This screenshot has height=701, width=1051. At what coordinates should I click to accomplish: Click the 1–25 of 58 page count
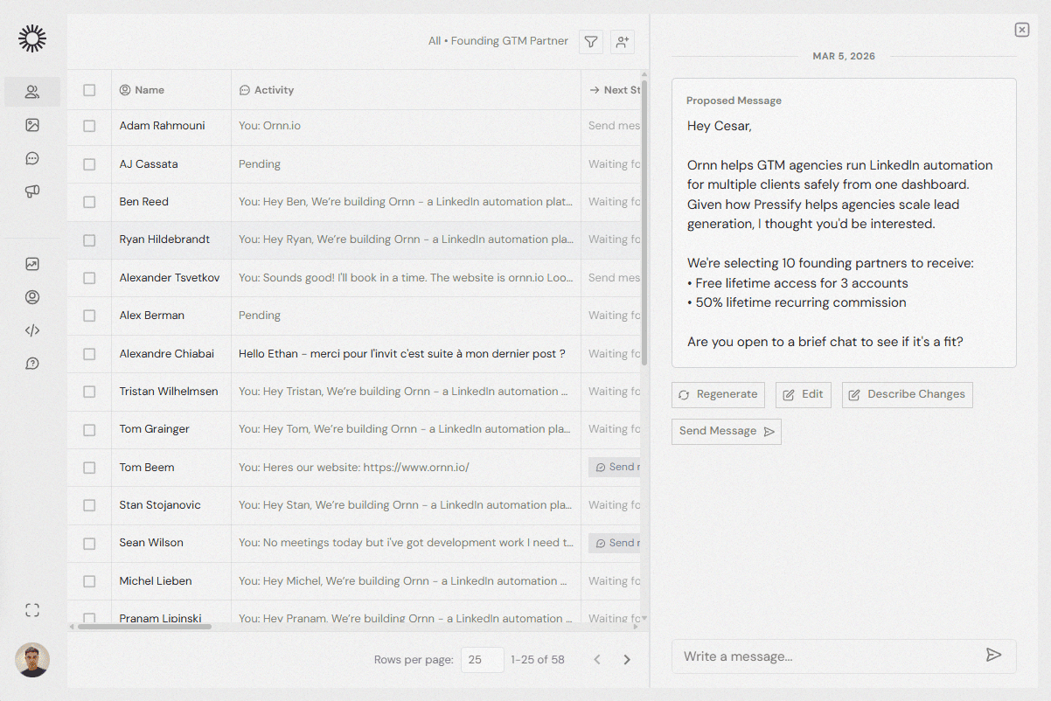[538, 660]
